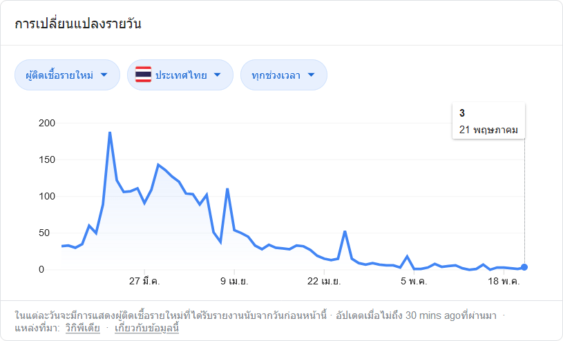
Task: Click the 18 พ.ค. axis label
Action: click(x=504, y=281)
